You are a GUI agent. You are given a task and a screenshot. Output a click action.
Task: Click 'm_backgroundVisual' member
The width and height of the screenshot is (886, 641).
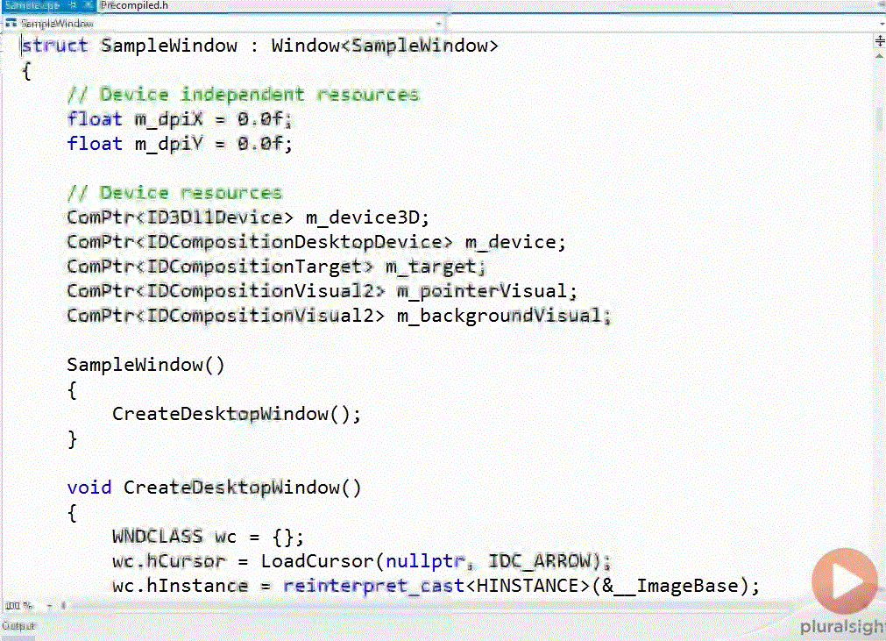tap(499, 316)
